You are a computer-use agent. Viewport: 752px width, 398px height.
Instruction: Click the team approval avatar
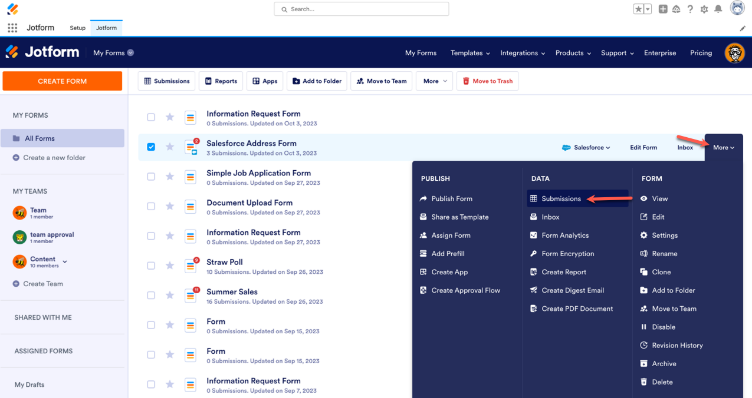(x=20, y=237)
